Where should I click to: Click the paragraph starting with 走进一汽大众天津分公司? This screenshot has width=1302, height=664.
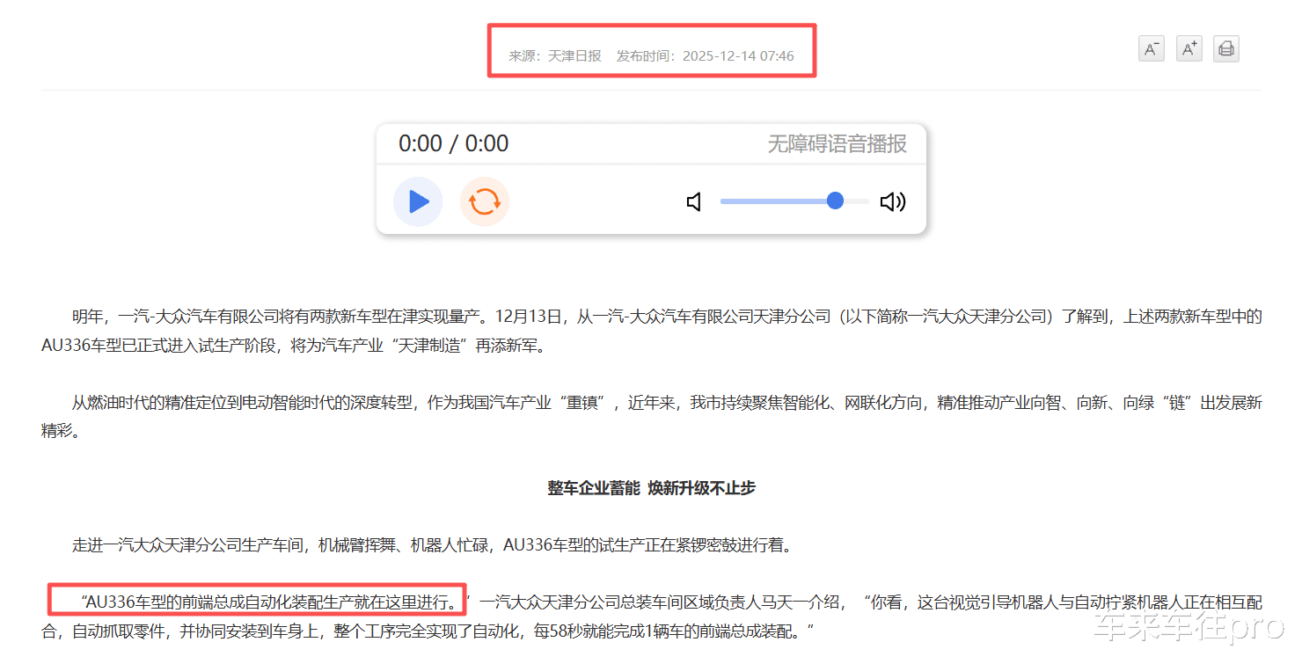pyautogui.click(x=432, y=545)
